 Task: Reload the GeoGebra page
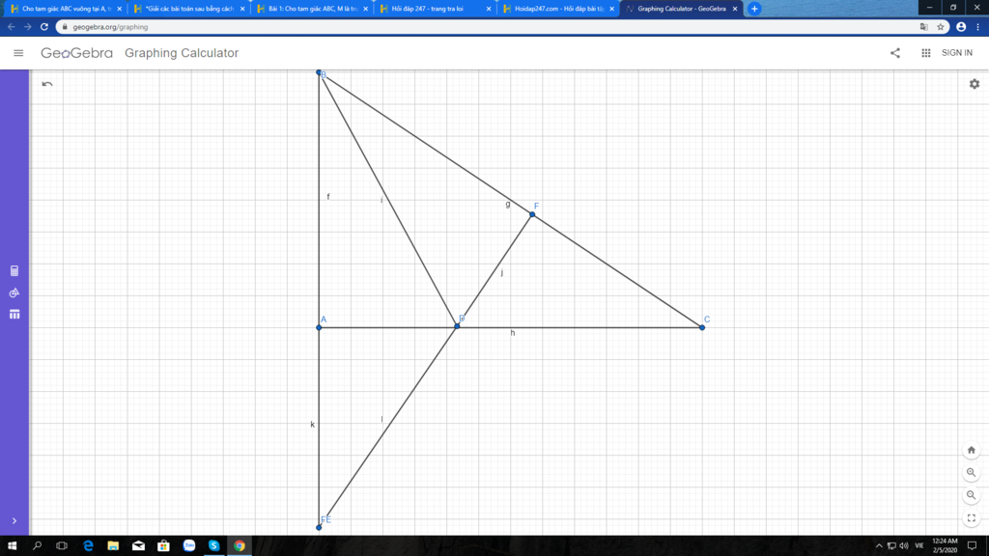[x=44, y=27]
